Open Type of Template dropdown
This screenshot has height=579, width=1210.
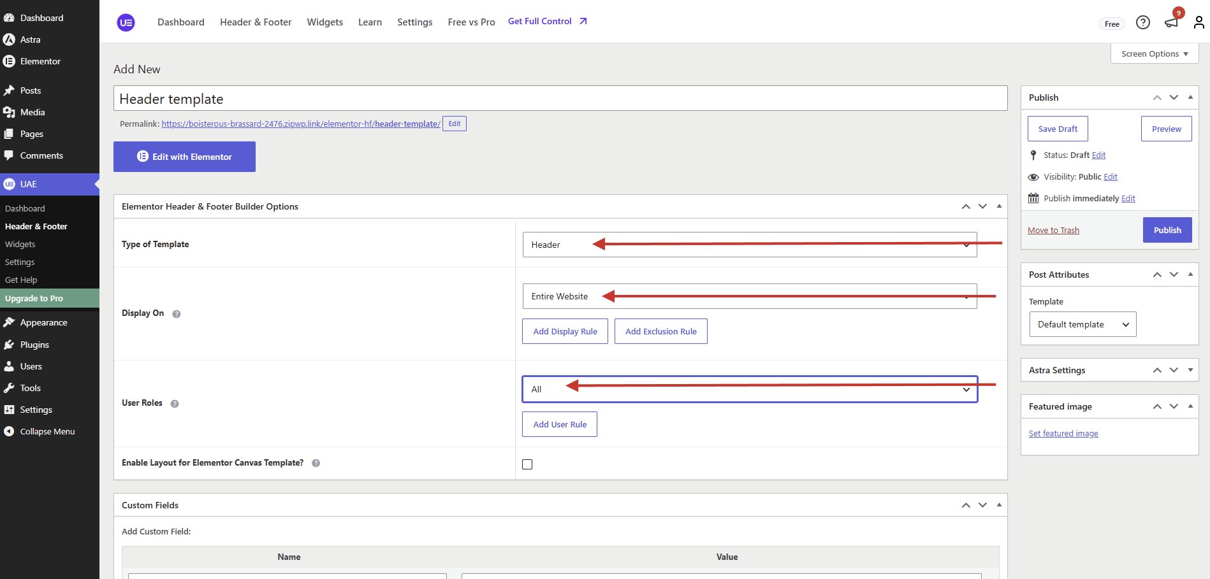click(750, 245)
